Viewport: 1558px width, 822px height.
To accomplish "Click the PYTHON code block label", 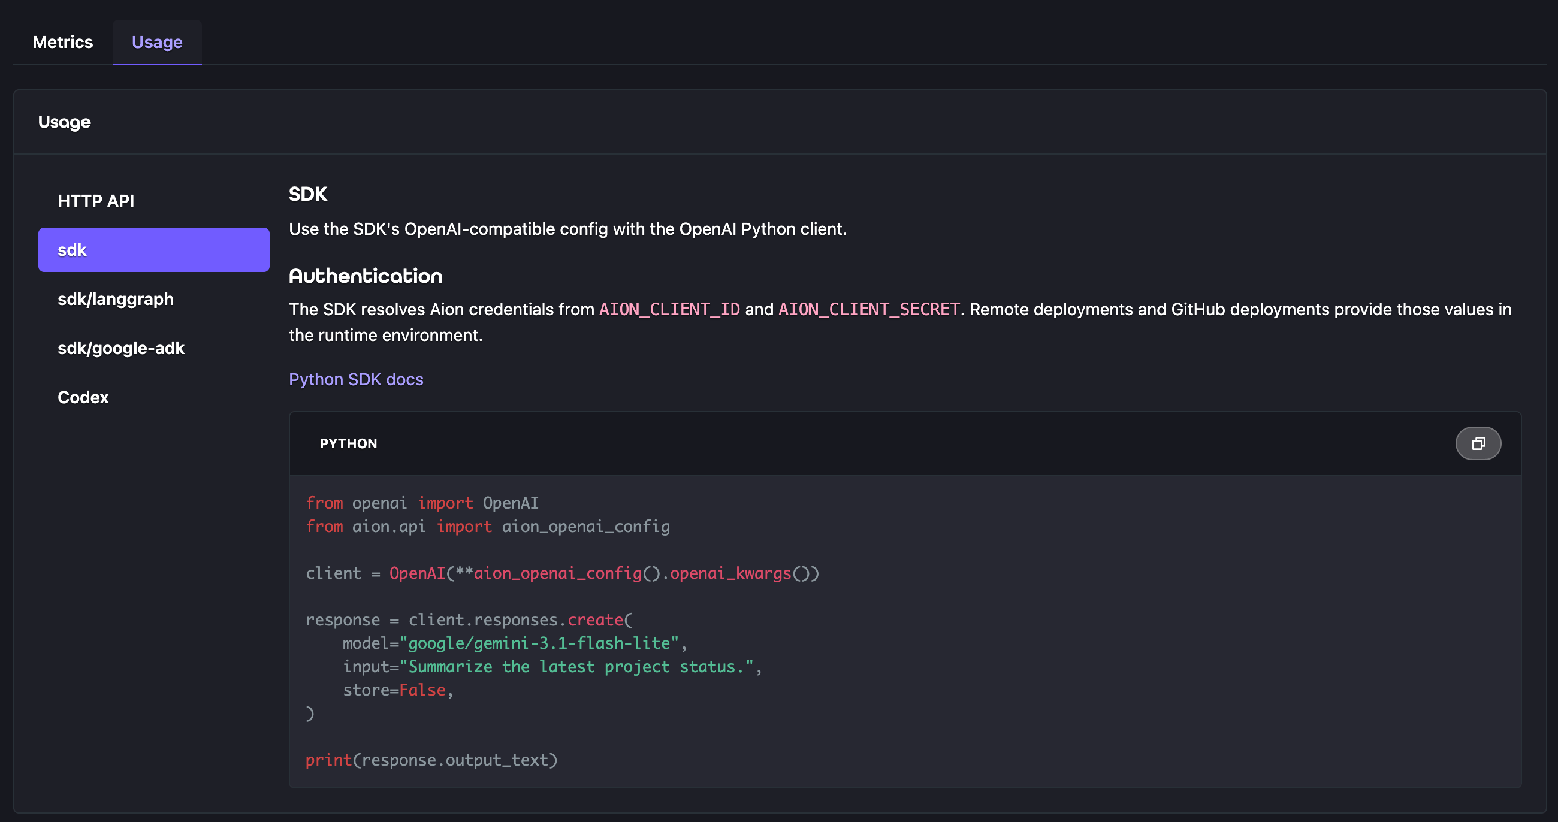I will tap(348, 443).
